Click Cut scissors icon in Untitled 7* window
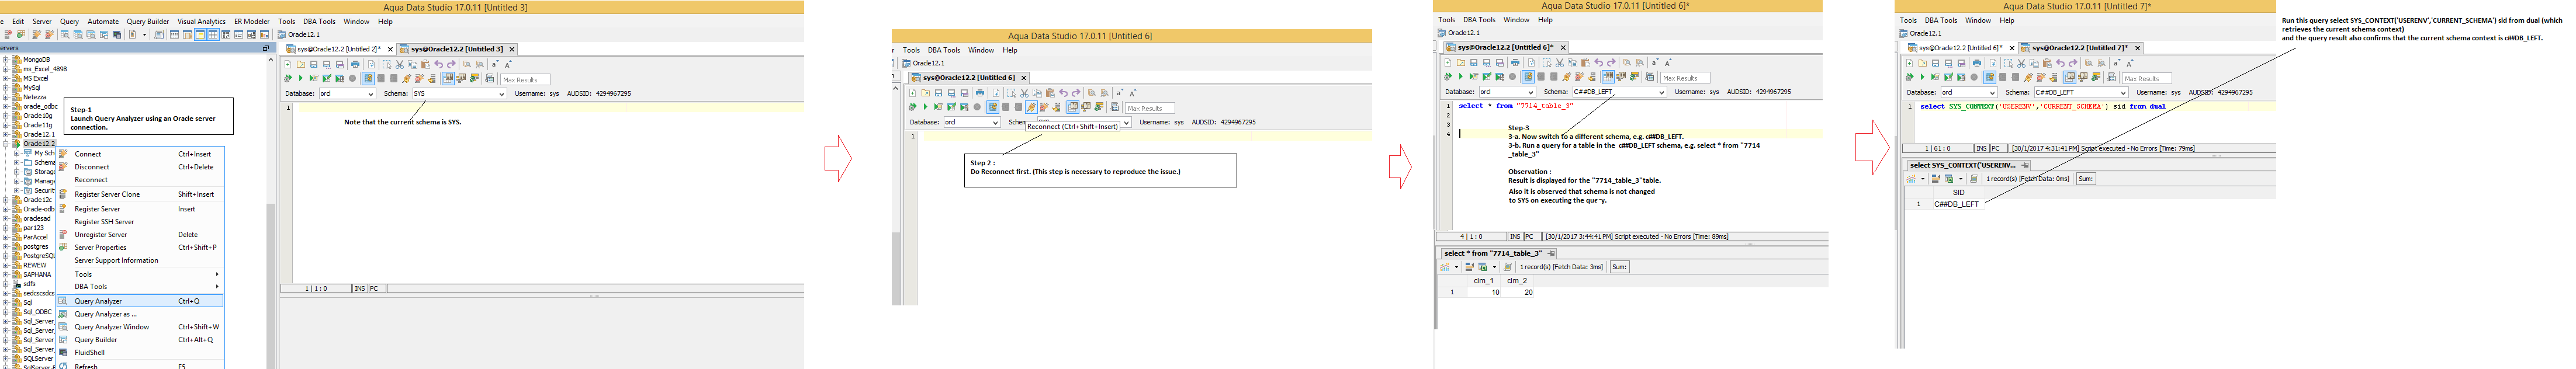 pos(2021,63)
